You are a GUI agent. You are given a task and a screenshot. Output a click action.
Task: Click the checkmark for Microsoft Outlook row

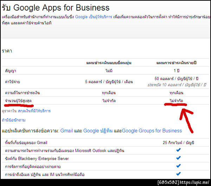[178, 150]
